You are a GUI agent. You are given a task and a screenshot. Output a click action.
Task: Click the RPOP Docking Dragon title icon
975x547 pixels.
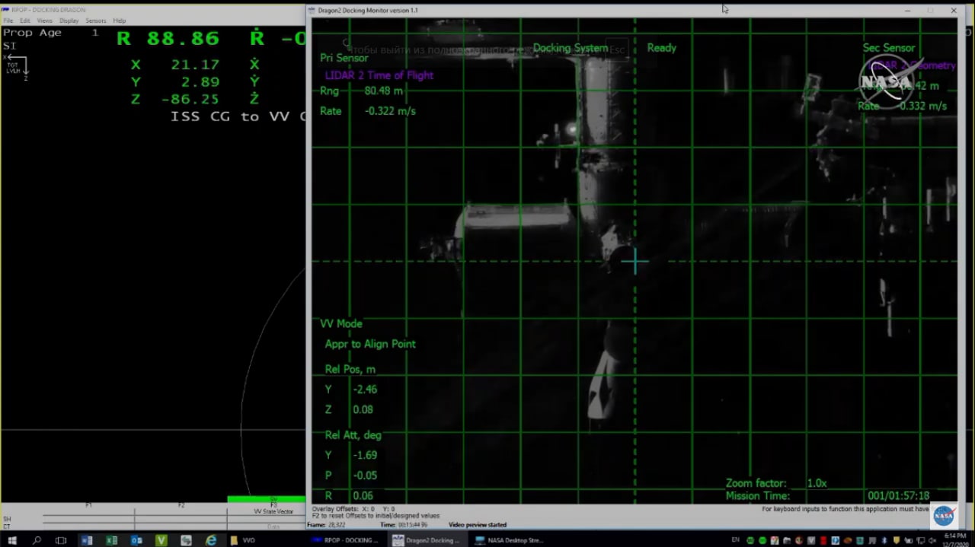tap(5, 10)
